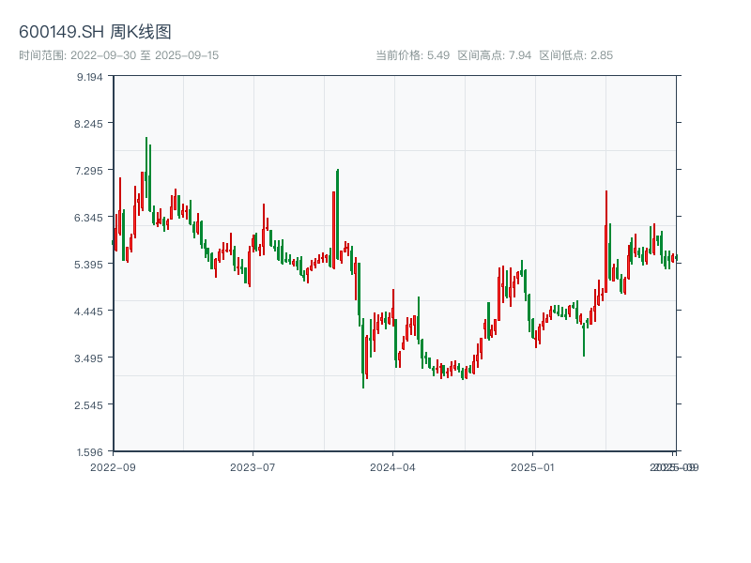Click the y-axis value 5.395
The width and height of the screenshot is (751, 563).
pos(88,265)
